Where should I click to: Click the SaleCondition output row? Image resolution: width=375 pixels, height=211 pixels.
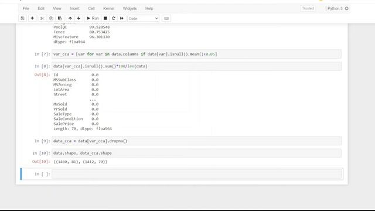76,119
